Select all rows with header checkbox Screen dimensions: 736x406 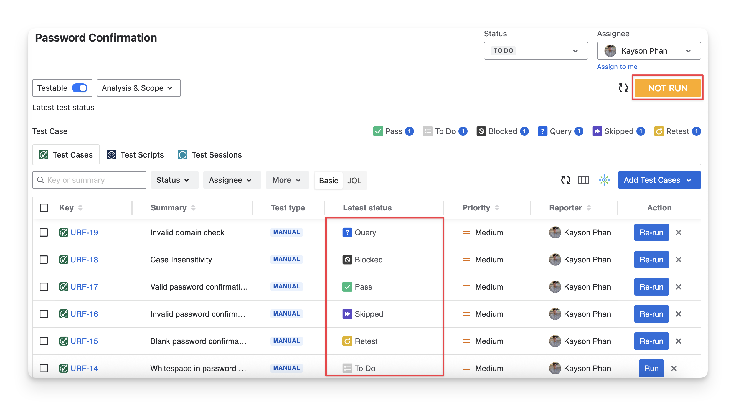(44, 208)
